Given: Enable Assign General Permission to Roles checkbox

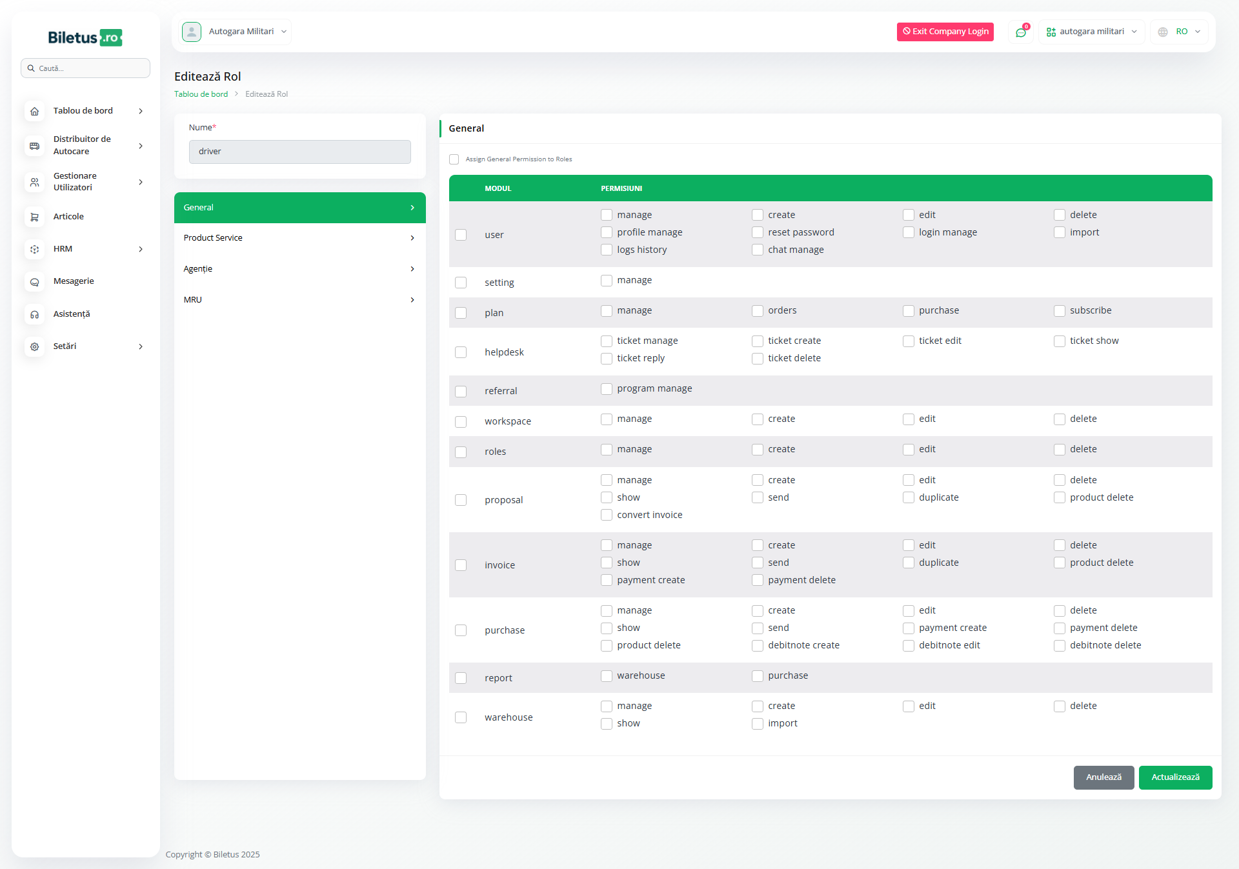Looking at the screenshot, I should point(454,159).
